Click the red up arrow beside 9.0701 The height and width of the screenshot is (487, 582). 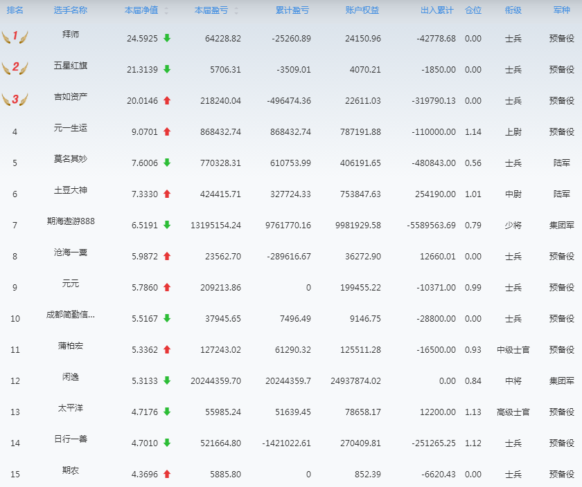point(167,131)
